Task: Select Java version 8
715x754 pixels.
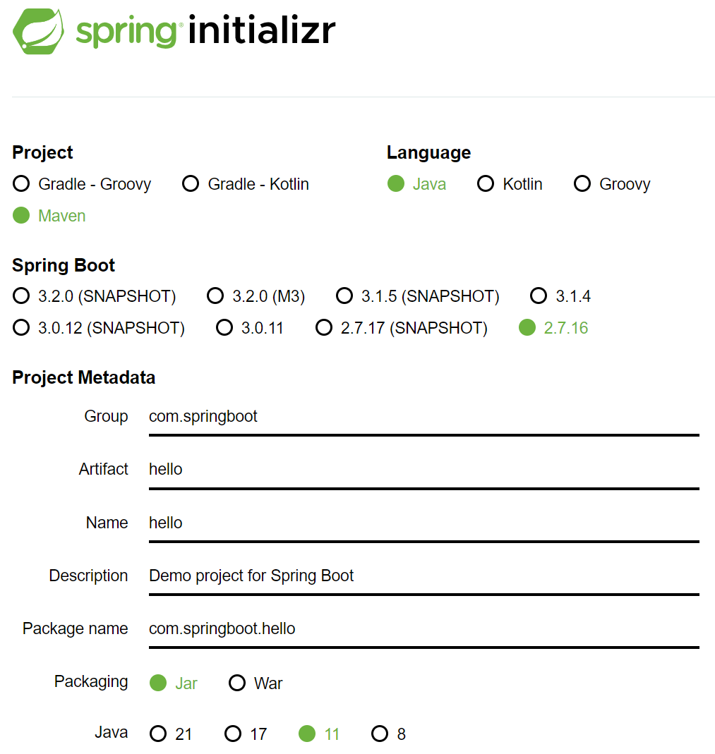Action: (x=380, y=734)
